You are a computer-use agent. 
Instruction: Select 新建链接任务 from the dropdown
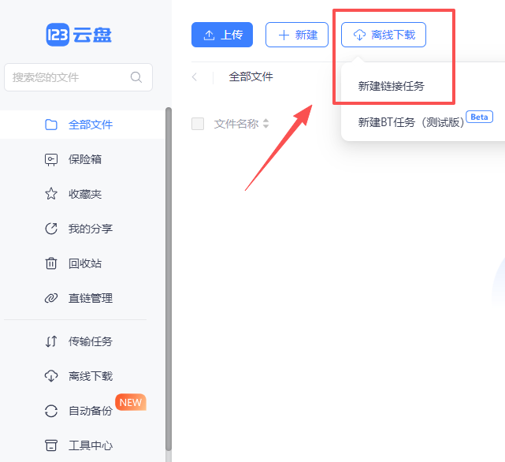pos(391,87)
